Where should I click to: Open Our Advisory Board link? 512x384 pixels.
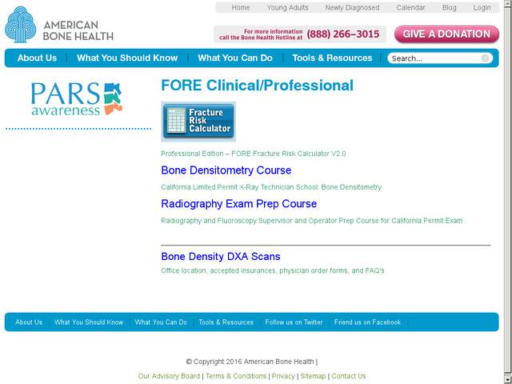(x=169, y=376)
